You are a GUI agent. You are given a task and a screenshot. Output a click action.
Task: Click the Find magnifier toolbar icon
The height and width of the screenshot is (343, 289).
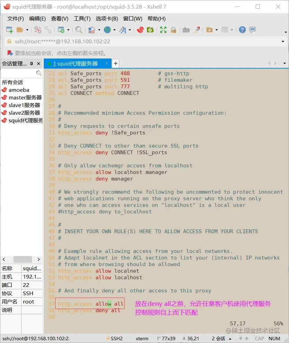click(79, 30)
